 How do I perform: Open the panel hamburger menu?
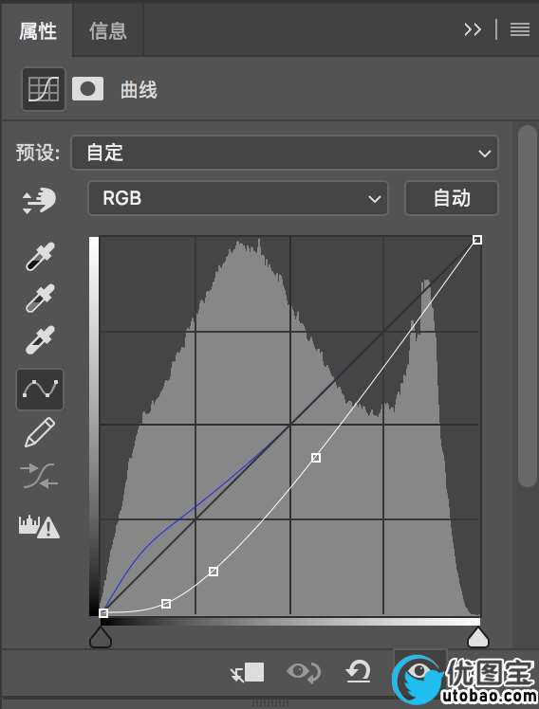point(519,29)
